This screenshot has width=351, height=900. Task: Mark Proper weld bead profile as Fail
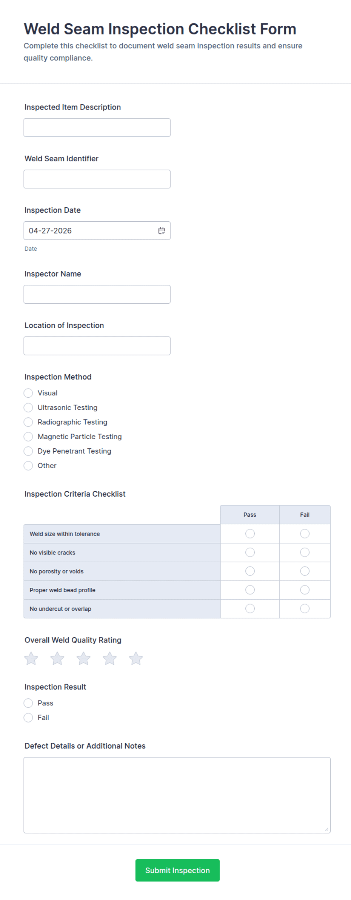(305, 590)
